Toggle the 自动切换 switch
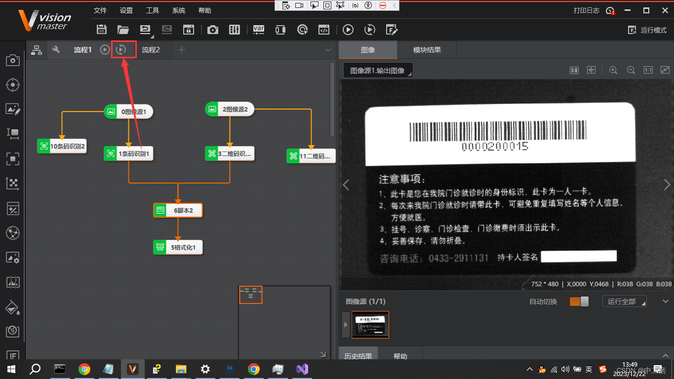The width and height of the screenshot is (674, 379). coord(579,302)
